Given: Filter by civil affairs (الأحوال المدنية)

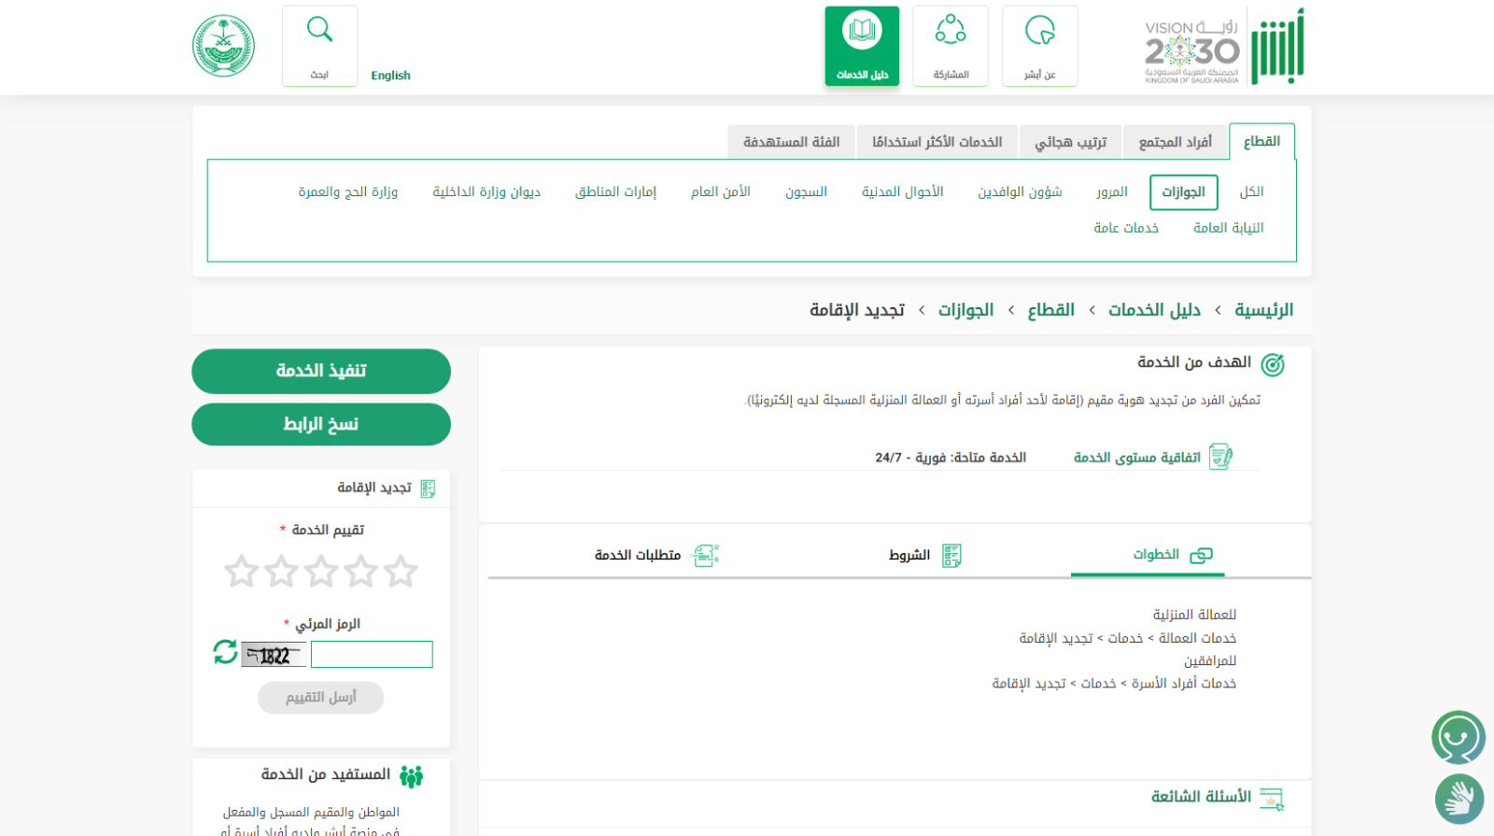Looking at the screenshot, I should click(902, 191).
